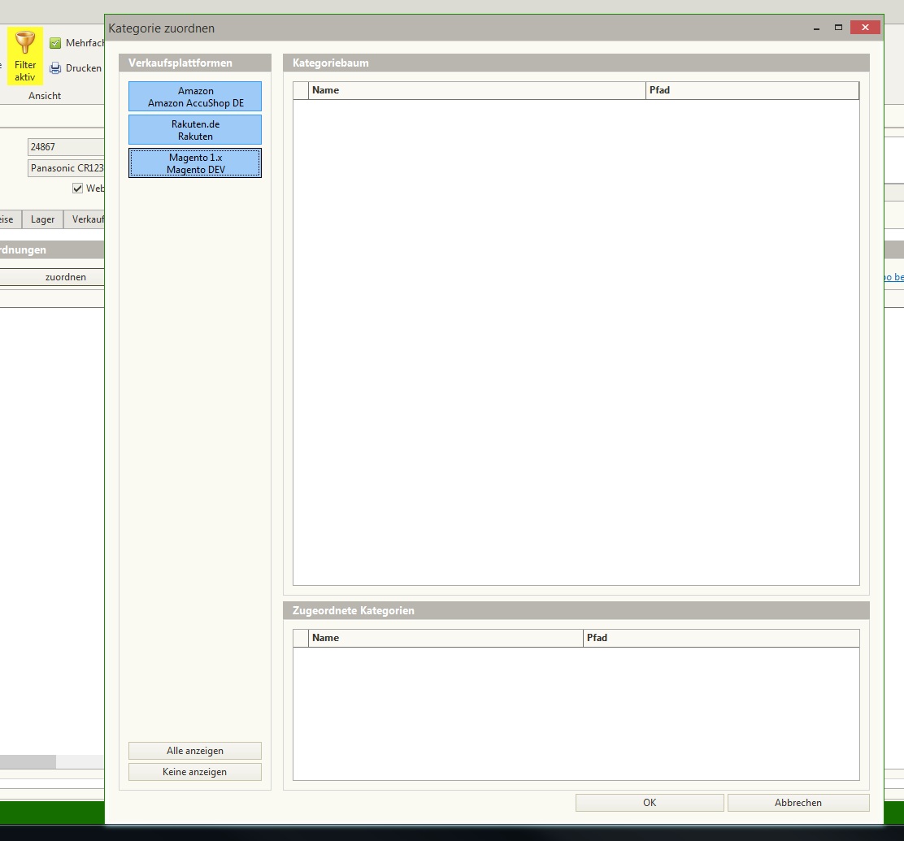Toggle the Web checkbox
The width and height of the screenshot is (904, 841).
tap(78, 189)
